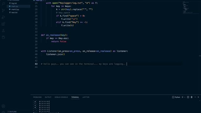Create a new terminal with plus icon
The width and height of the screenshot is (201, 113).
click(x=182, y=97)
